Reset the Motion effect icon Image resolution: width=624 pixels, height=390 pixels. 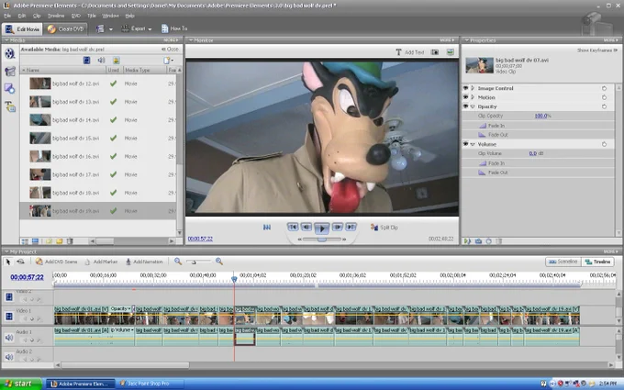(604, 97)
